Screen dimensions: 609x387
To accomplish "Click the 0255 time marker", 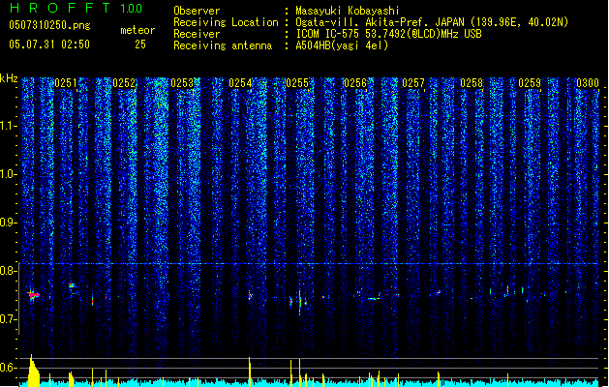I will 297,83.
